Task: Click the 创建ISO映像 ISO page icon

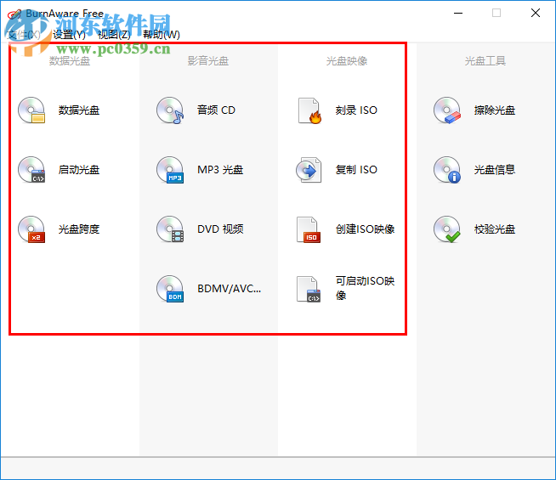Action: (309, 229)
